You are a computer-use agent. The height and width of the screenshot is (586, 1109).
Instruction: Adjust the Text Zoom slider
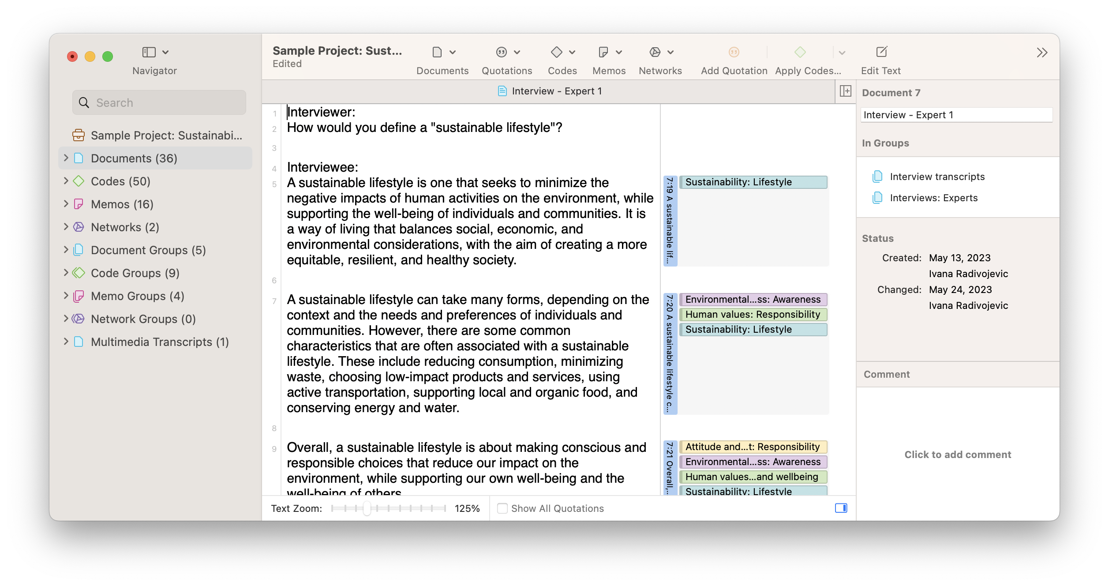[367, 508]
